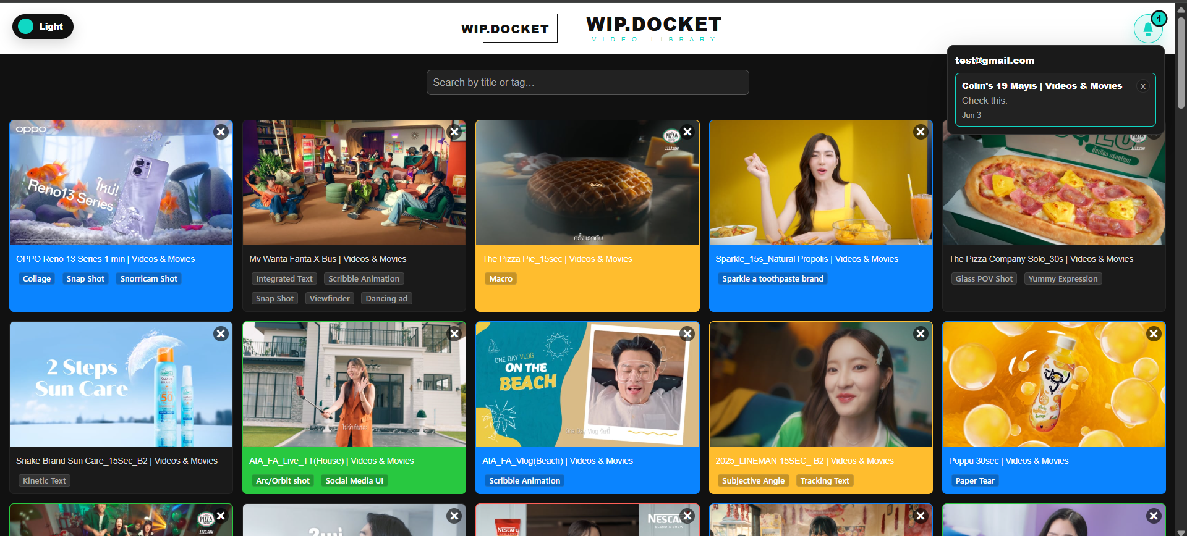Remove the AIA_FA_Vlog(Beach) card

(x=687, y=333)
